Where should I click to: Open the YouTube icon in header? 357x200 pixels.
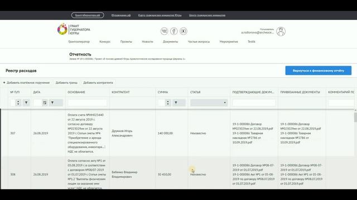[x=184, y=31]
